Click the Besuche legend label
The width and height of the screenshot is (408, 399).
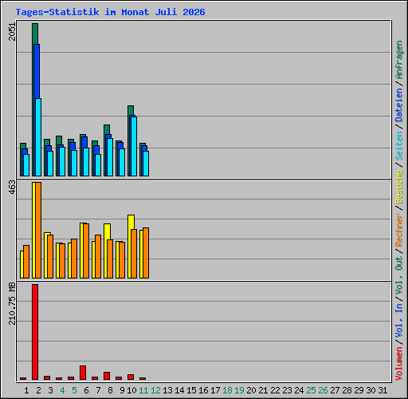pyautogui.click(x=399, y=187)
